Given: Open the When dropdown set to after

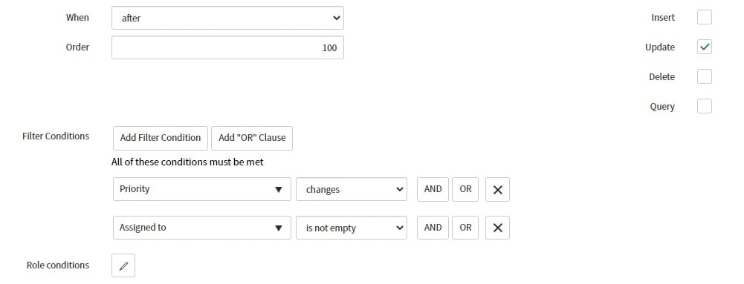Looking at the screenshot, I should (227, 18).
